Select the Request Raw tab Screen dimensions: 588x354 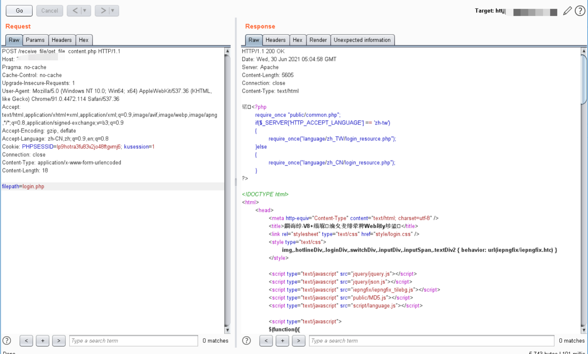coord(14,40)
